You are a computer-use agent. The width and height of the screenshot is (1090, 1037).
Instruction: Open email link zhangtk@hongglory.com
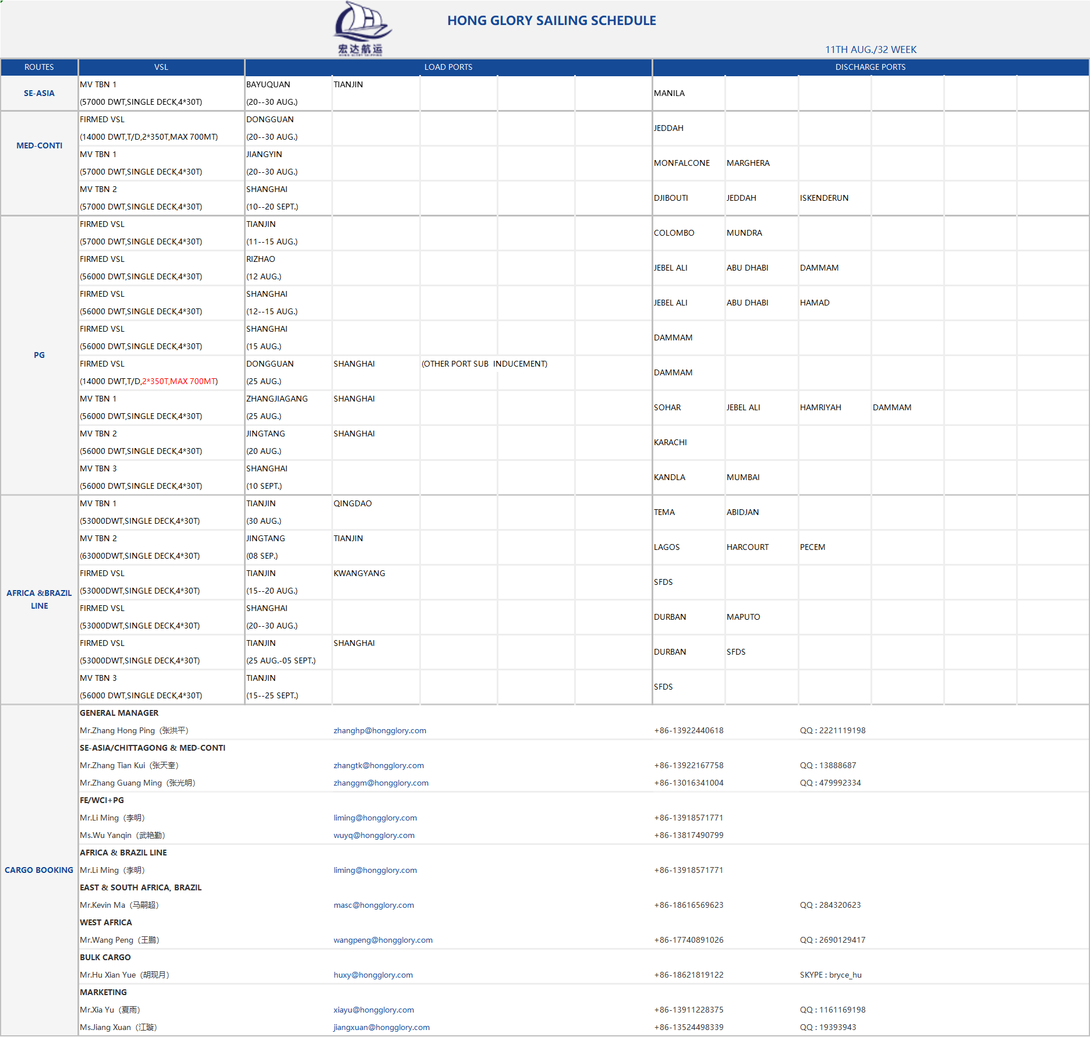pos(378,765)
